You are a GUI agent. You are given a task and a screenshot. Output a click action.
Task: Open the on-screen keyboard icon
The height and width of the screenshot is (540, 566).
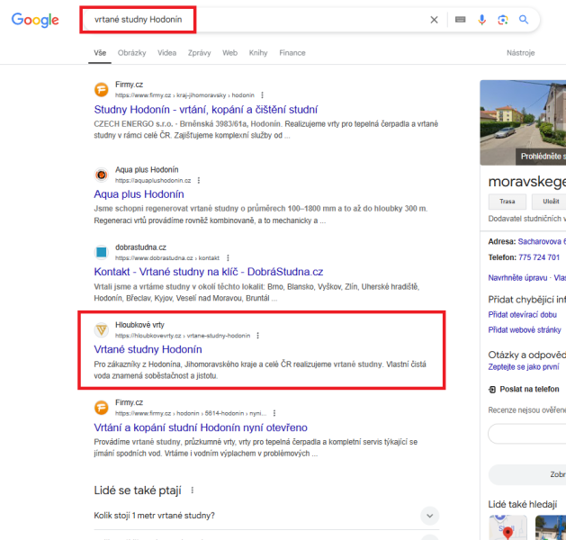pyautogui.click(x=460, y=20)
